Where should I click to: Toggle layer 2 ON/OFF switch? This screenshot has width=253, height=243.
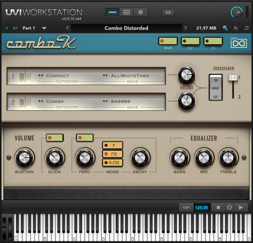[x=25, y=102]
